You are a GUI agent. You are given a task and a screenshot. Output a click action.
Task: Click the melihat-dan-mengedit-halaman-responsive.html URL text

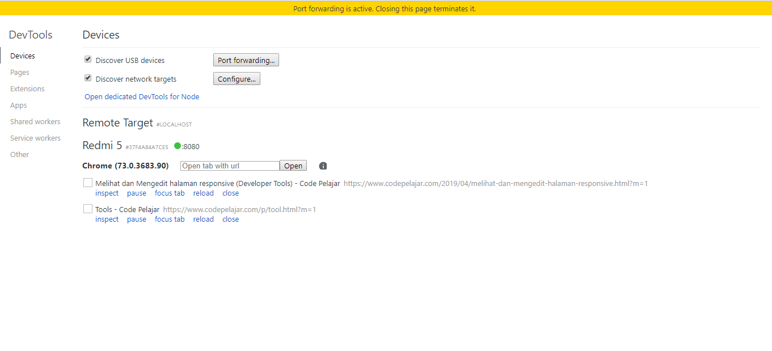[x=496, y=183]
